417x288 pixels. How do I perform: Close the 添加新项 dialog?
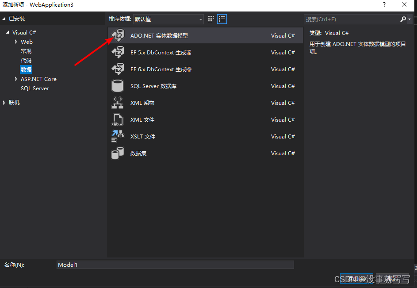pos(404,4)
